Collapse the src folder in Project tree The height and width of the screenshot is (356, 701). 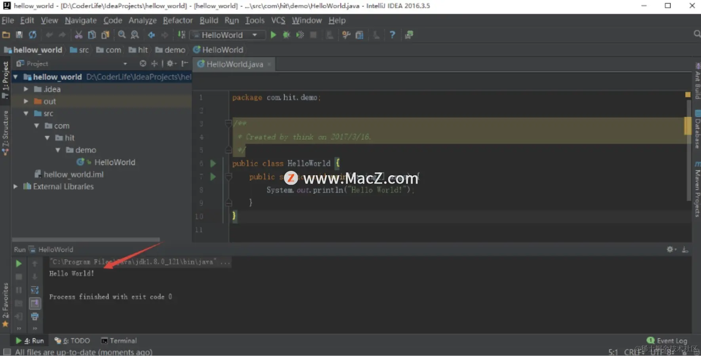[26, 114]
